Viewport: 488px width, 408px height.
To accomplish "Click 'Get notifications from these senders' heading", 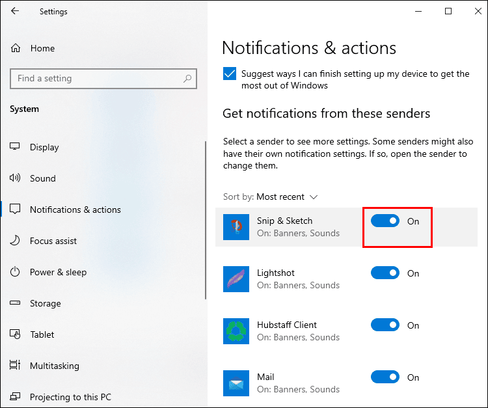I will coord(326,114).
